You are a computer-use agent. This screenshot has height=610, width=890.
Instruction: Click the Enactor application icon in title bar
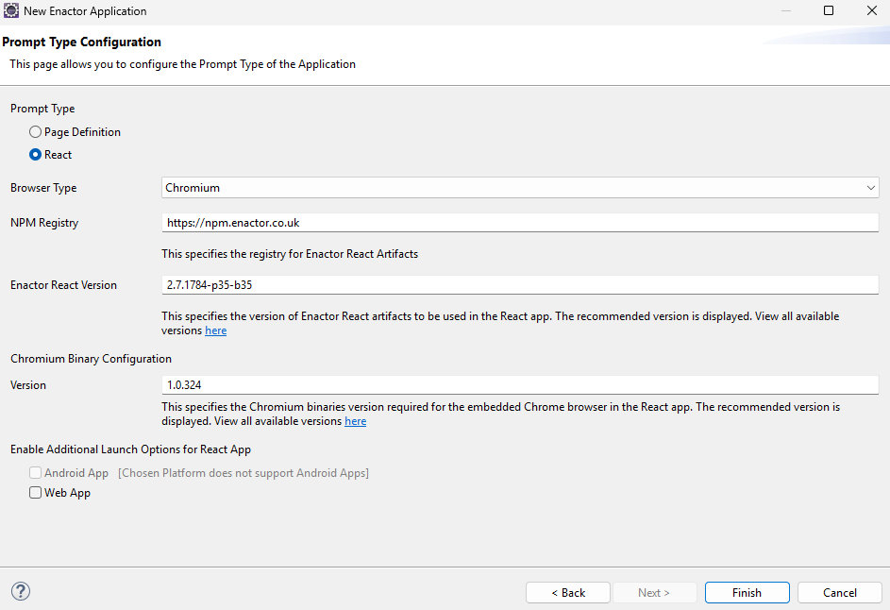pos(11,11)
